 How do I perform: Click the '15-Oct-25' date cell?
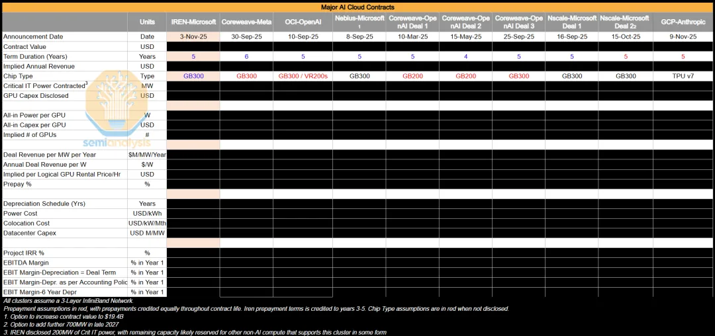pyautogui.click(x=626, y=37)
